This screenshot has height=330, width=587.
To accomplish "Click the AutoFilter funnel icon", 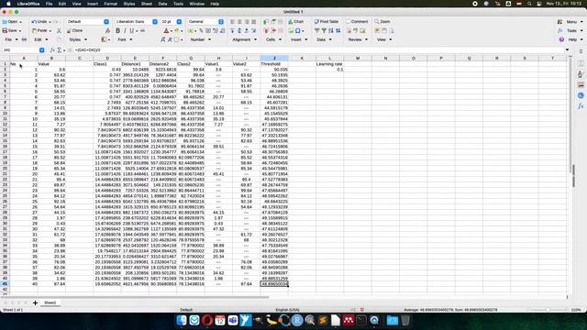I will [x=317, y=30].
